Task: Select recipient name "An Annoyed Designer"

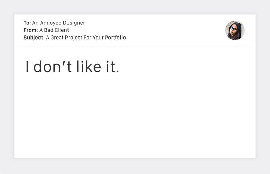Action: [58, 23]
